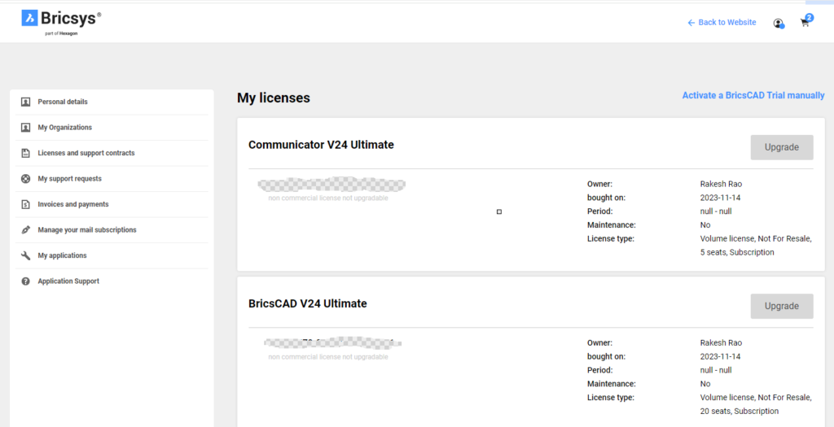Click the My licenses heading
Viewport: 834px width, 427px height.
pos(274,98)
